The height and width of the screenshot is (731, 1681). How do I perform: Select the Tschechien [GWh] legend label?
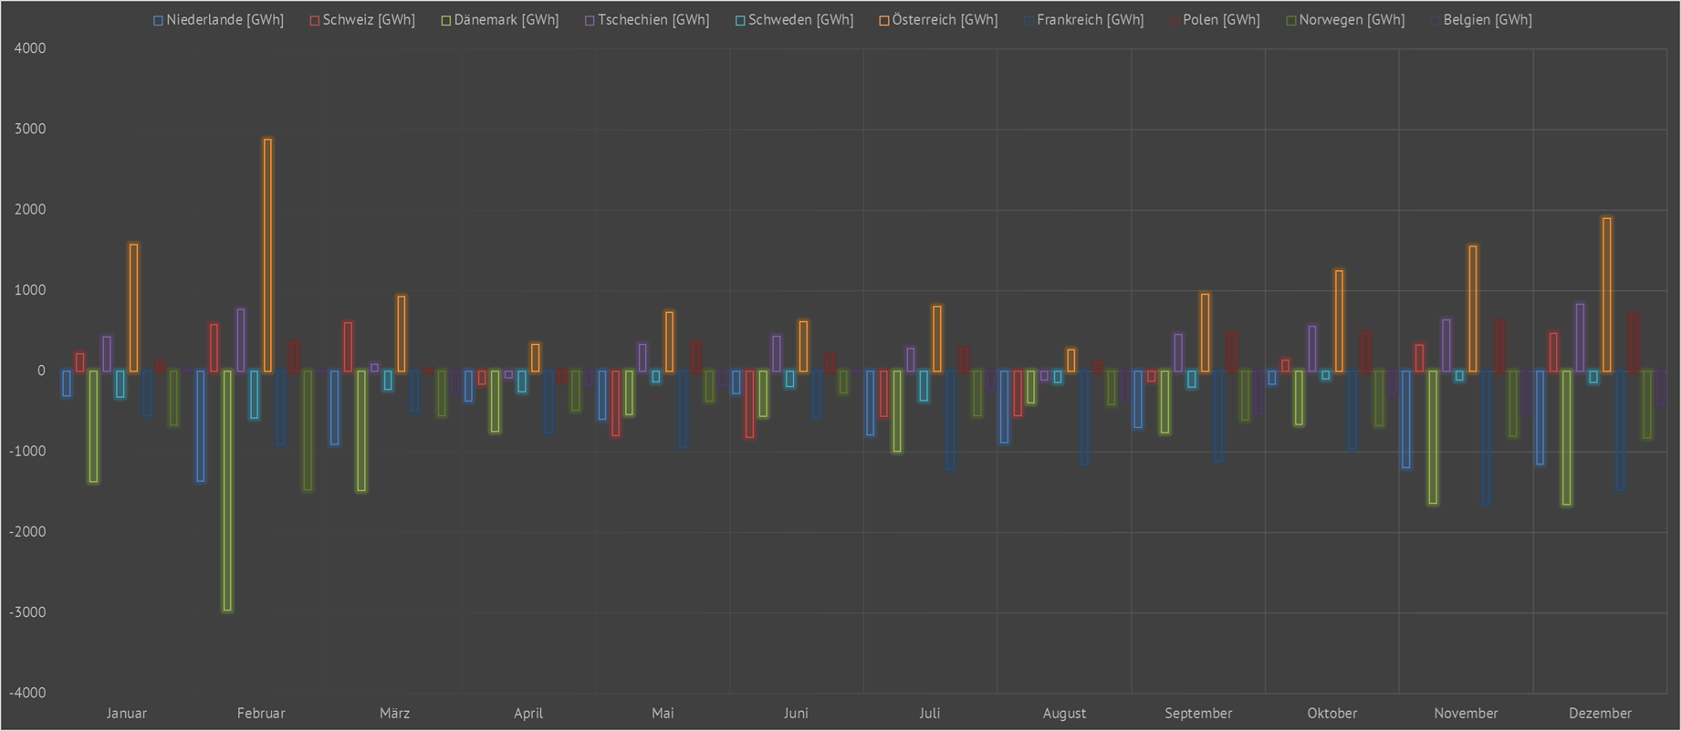click(x=653, y=20)
